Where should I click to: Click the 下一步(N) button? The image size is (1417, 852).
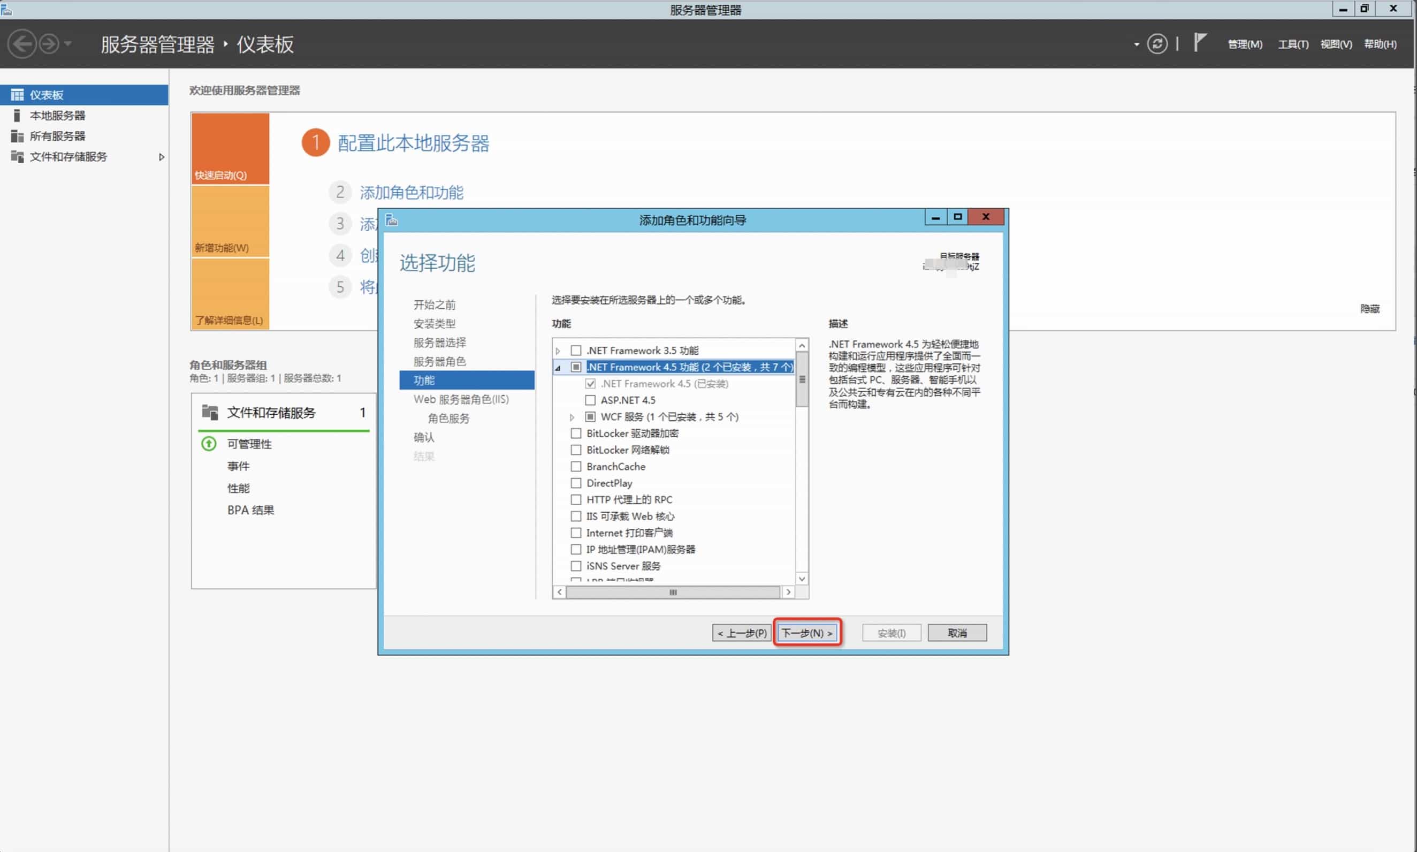pyautogui.click(x=807, y=633)
